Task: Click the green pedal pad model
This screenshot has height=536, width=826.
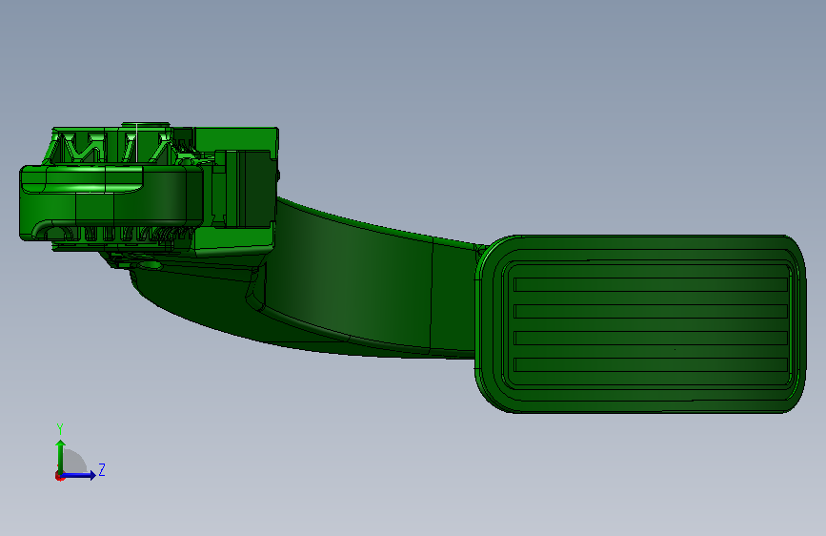Action: [640, 324]
